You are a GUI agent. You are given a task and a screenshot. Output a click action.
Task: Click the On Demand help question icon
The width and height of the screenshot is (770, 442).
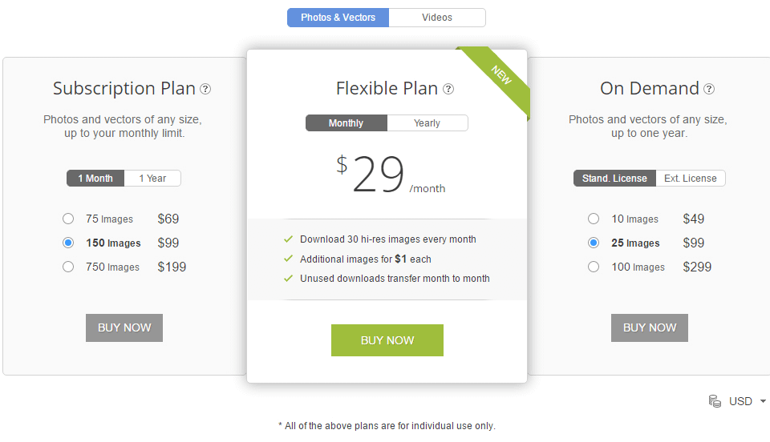click(x=709, y=89)
